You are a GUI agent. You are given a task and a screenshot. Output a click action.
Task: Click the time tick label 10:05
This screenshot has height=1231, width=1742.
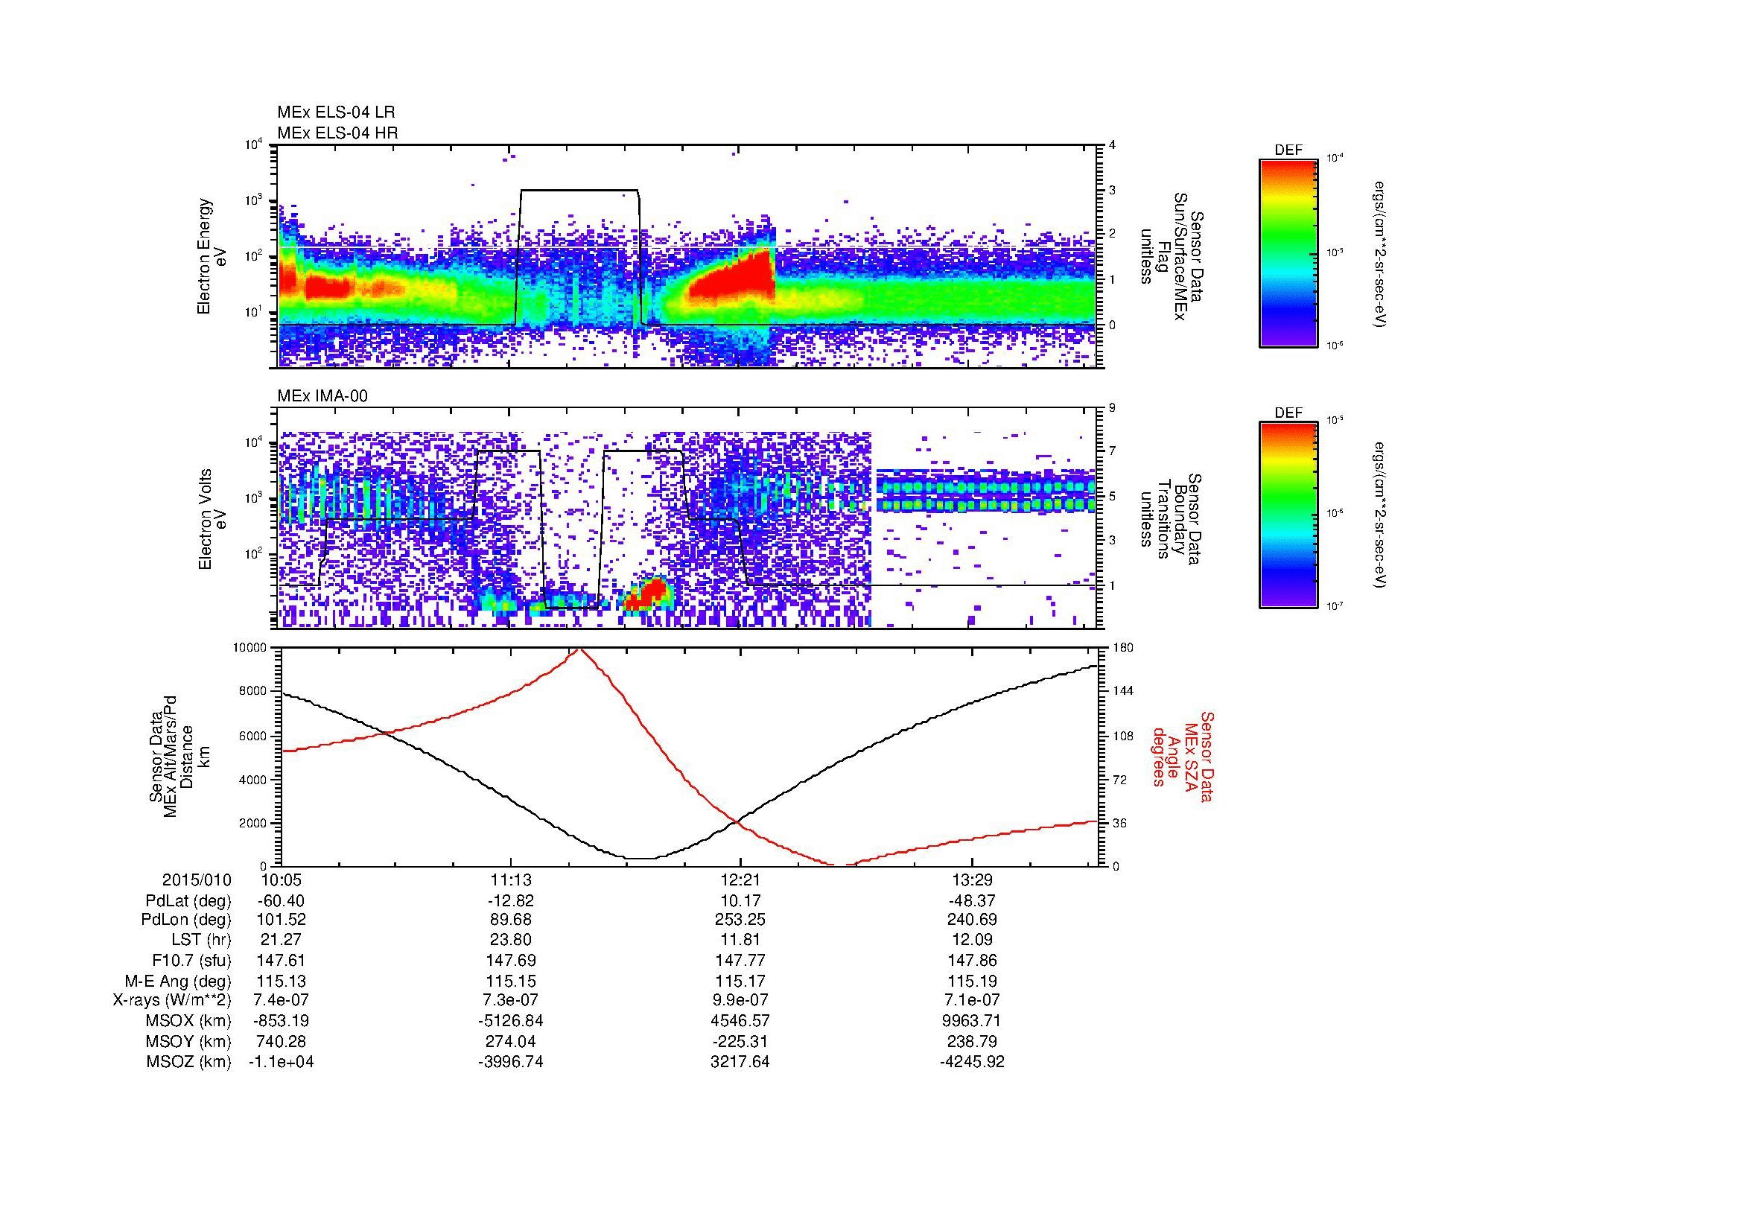pyautogui.click(x=282, y=879)
